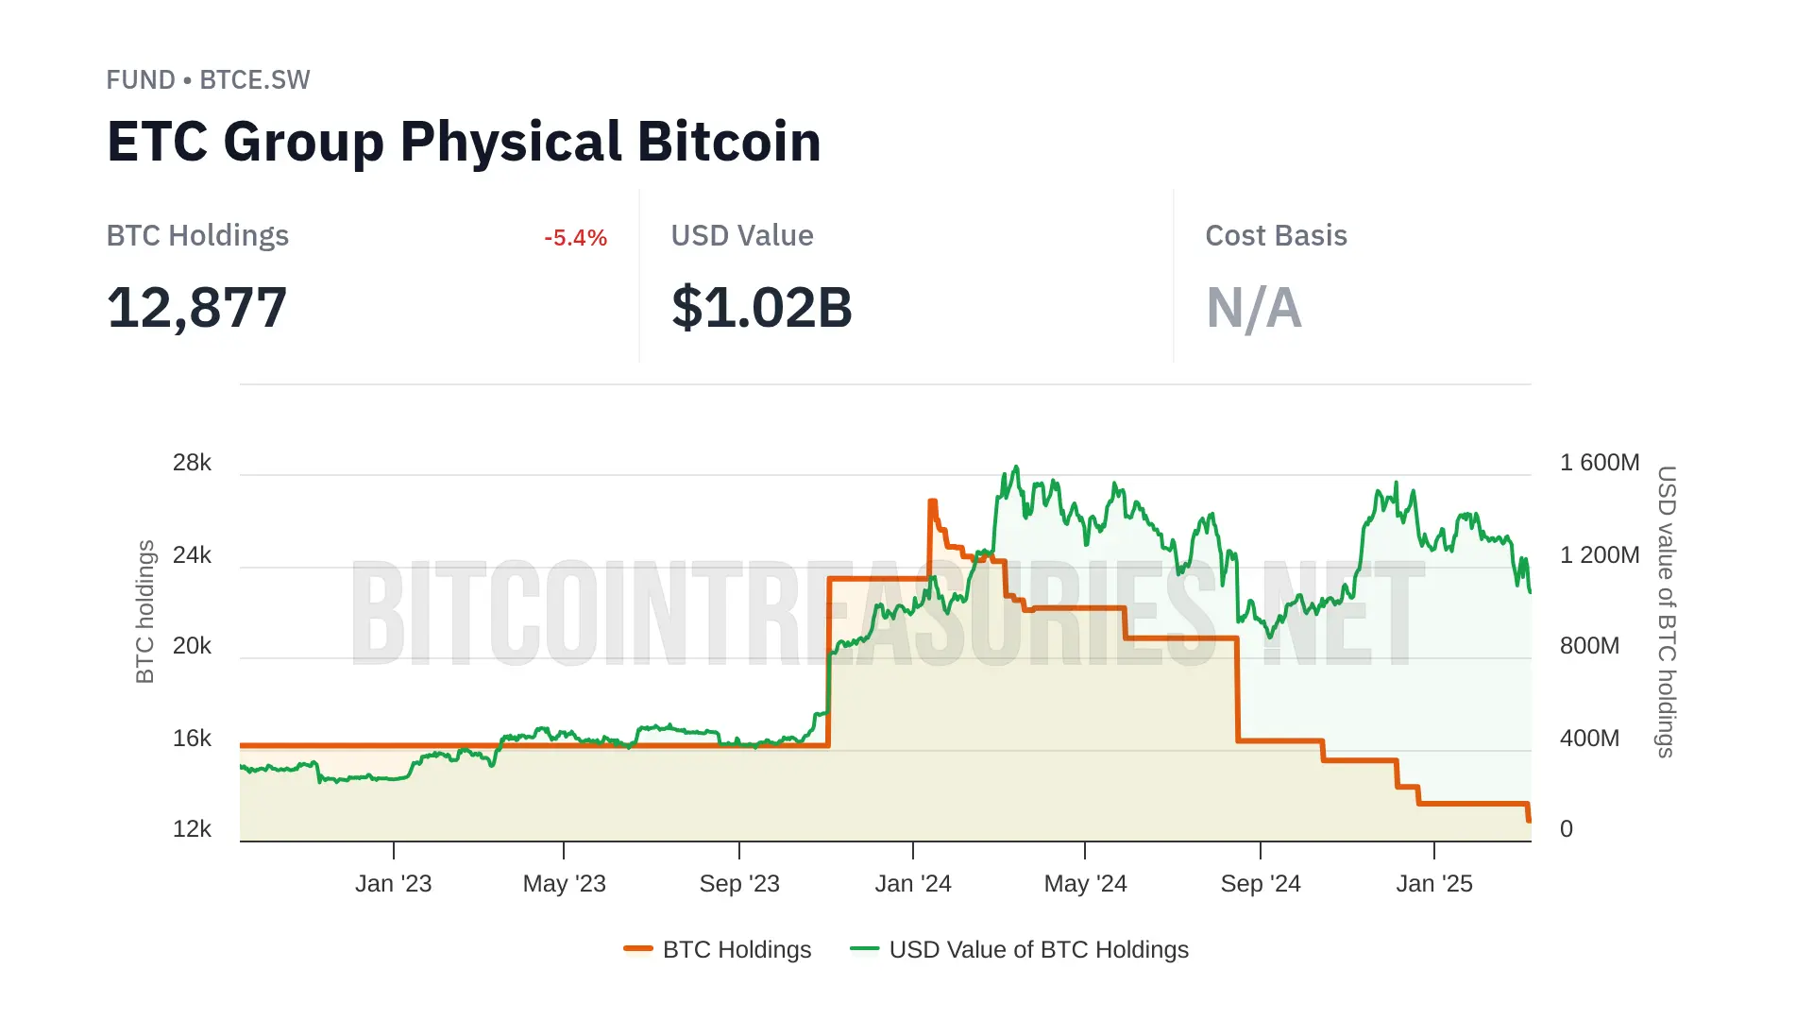This screenshot has height=1020, width=1813.
Task: Click the May '23 axis label
Action: [564, 883]
